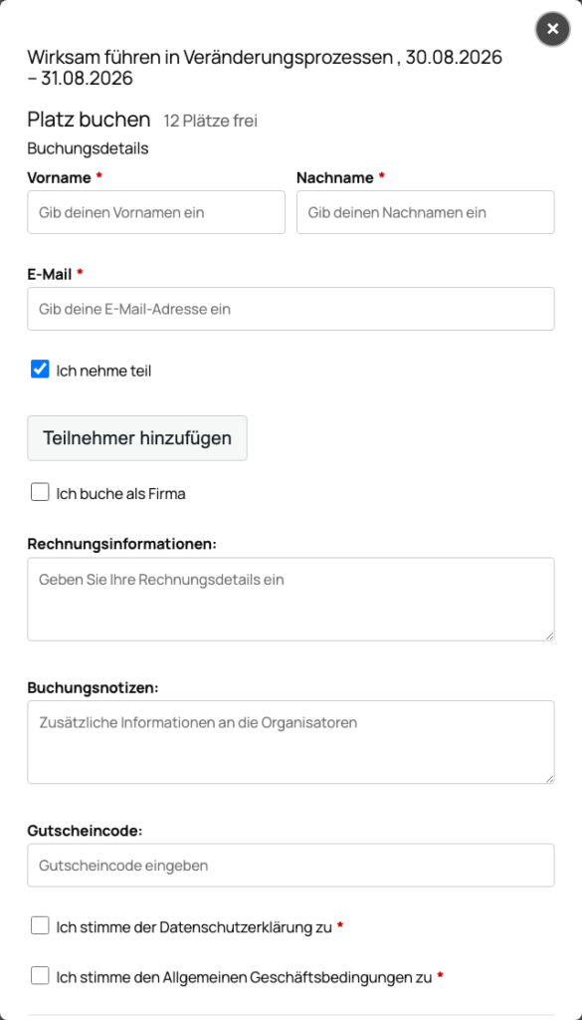Click the 'Rechnungsinformationen:' label
The height and width of the screenshot is (1020, 582).
pyautogui.click(x=122, y=544)
